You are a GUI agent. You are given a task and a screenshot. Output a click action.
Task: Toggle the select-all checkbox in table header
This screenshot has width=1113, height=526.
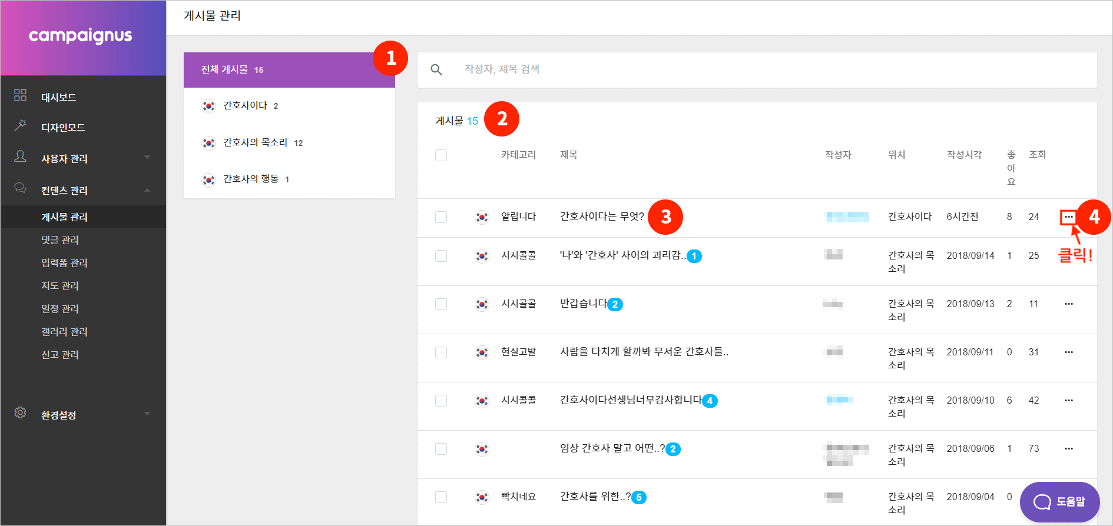pyautogui.click(x=441, y=155)
